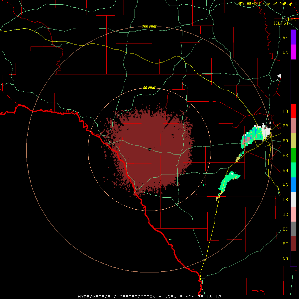The image size is (299, 299).
Task: Click the DS legend label
Action: pyautogui.click(x=285, y=200)
